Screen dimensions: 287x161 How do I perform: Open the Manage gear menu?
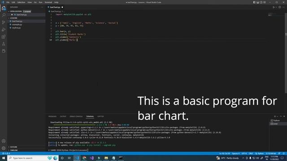[4, 148]
